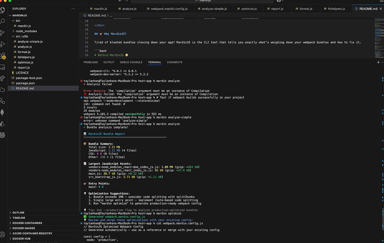Click the '## Why MardinJS?' heading line
The image size is (384, 243).
(x=110, y=34)
